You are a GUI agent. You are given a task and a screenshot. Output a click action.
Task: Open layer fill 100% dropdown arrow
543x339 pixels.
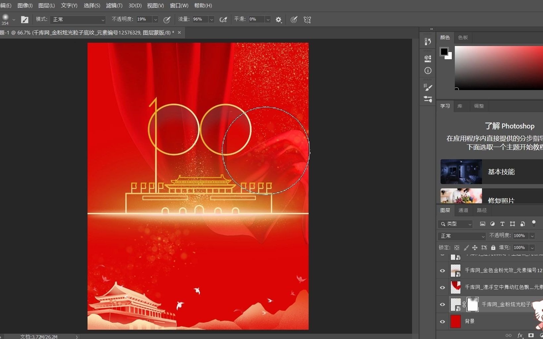pyautogui.click(x=532, y=248)
